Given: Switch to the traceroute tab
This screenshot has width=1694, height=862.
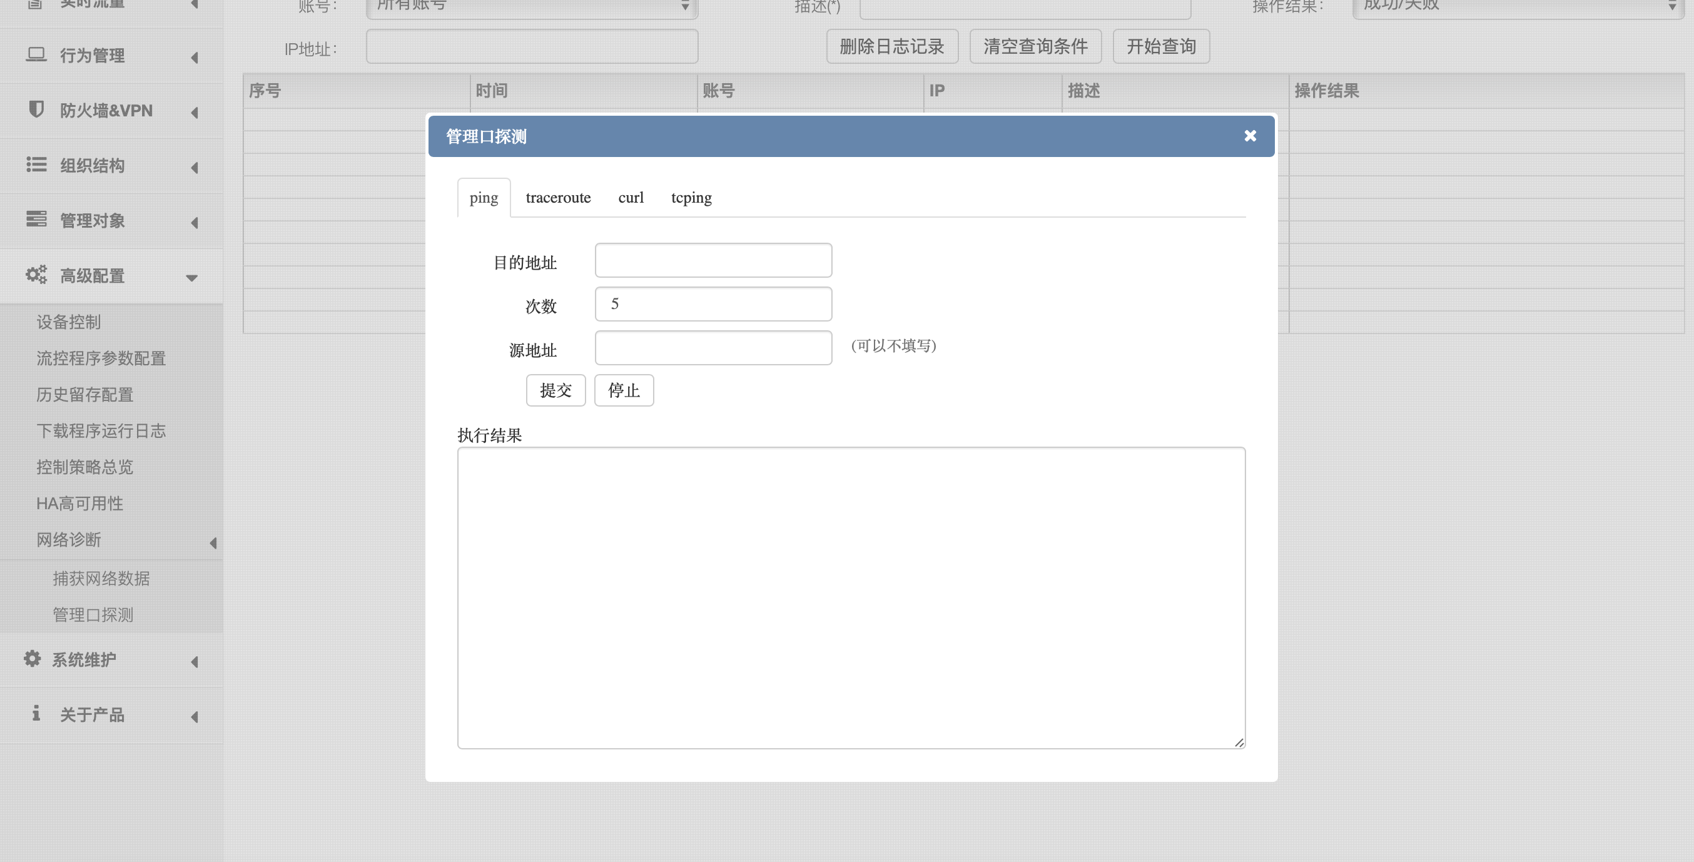Looking at the screenshot, I should pos(557,198).
